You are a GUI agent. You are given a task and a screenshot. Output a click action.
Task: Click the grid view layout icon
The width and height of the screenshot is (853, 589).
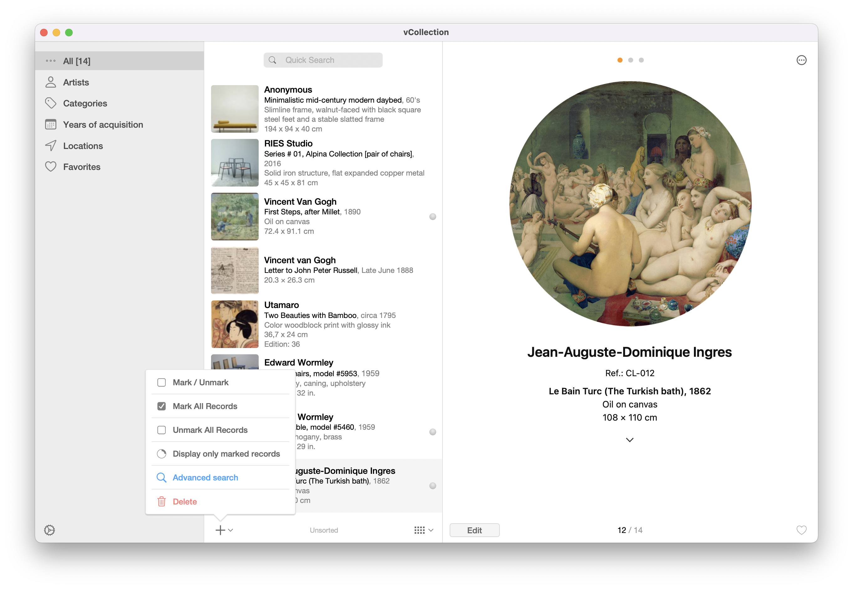point(420,530)
